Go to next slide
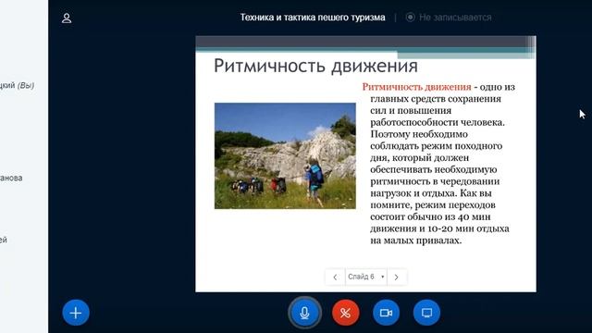 (397, 277)
